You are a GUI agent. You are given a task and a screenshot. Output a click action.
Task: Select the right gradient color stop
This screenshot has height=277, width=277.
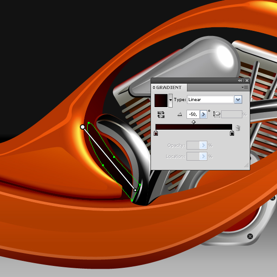point(232,133)
